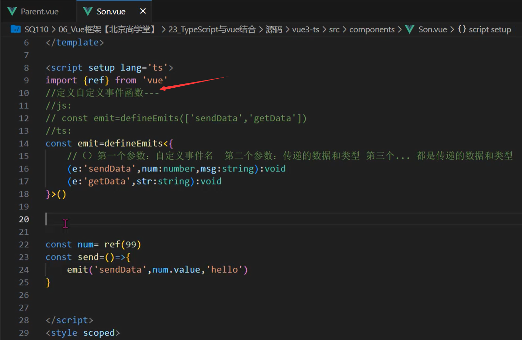The image size is (522, 340).
Task: Open the script setup breadcrumb symbol
Action: point(490,29)
